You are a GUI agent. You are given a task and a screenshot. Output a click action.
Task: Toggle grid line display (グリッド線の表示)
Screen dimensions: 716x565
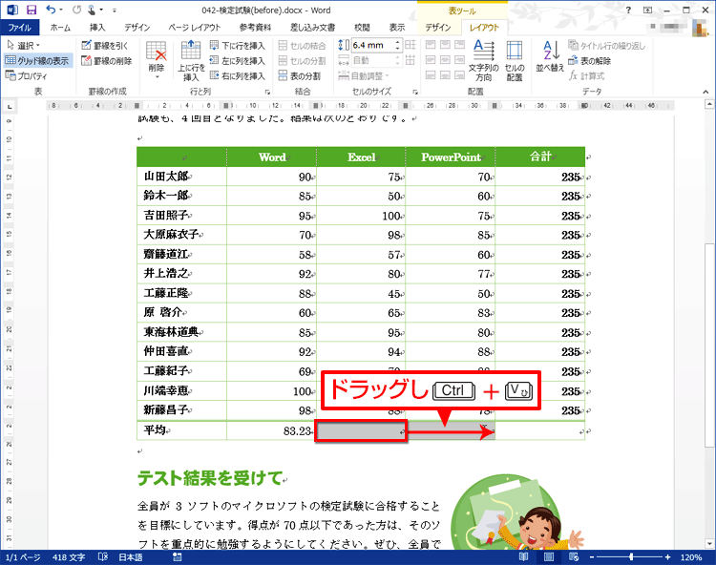[x=37, y=60]
